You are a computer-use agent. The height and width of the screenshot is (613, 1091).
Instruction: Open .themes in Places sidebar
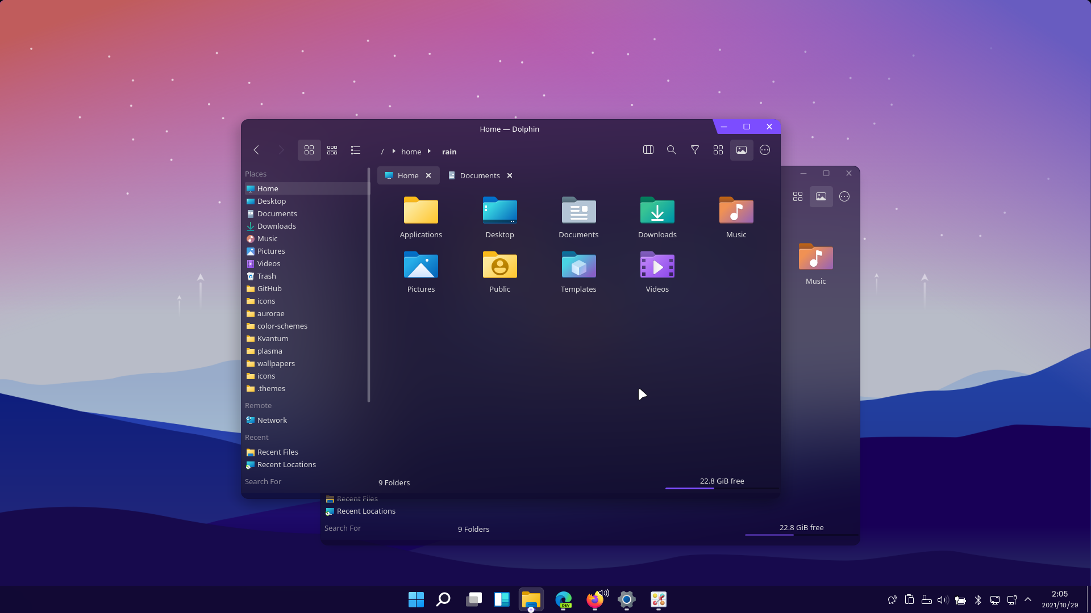pos(307,388)
